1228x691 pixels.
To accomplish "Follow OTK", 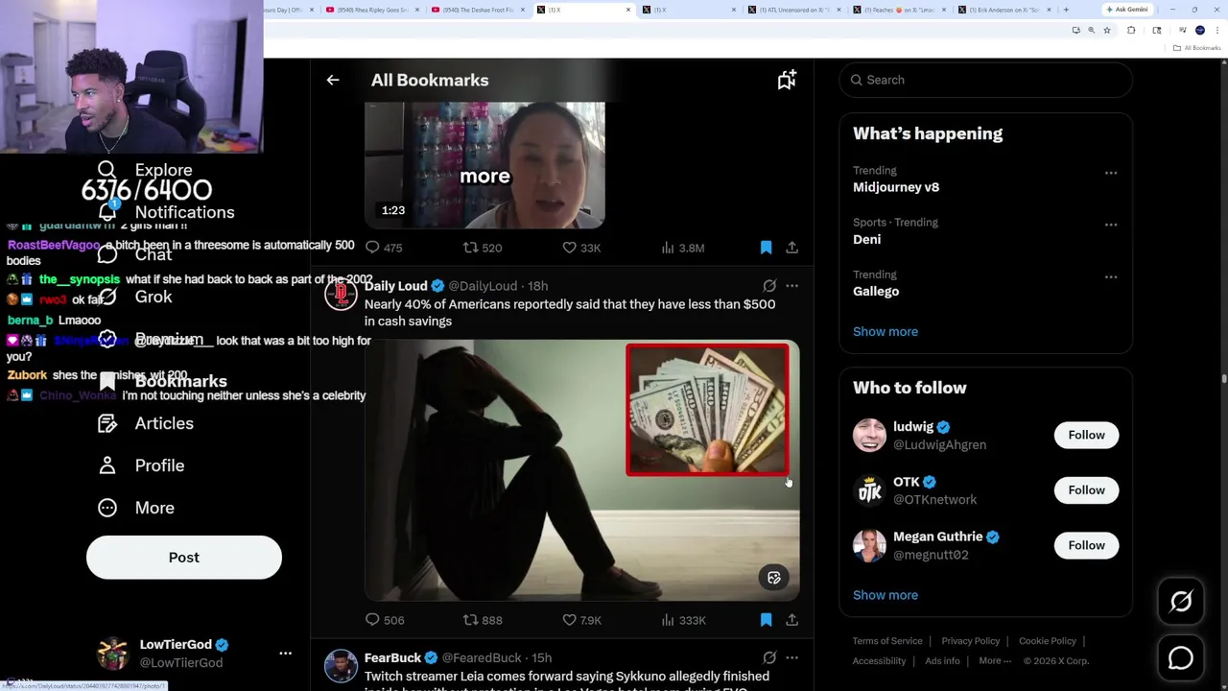I will (x=1086, y=490).
